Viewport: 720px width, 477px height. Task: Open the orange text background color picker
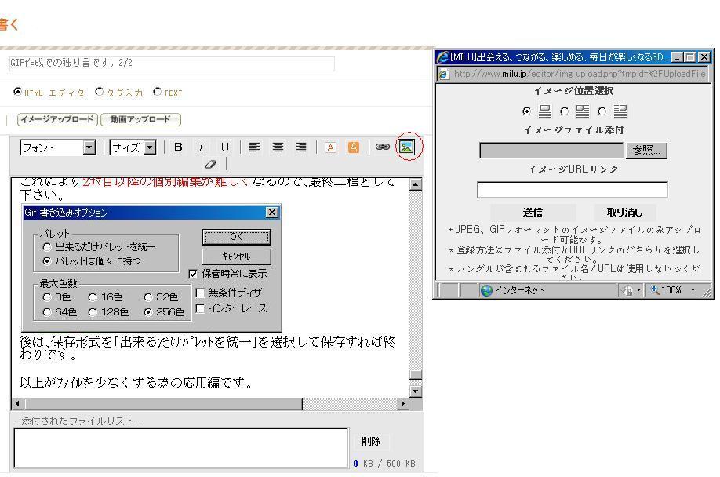pyautogui.click(x=354, y=147)
